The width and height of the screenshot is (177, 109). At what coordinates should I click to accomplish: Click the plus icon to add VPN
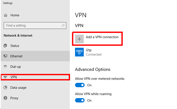[79, 39]
